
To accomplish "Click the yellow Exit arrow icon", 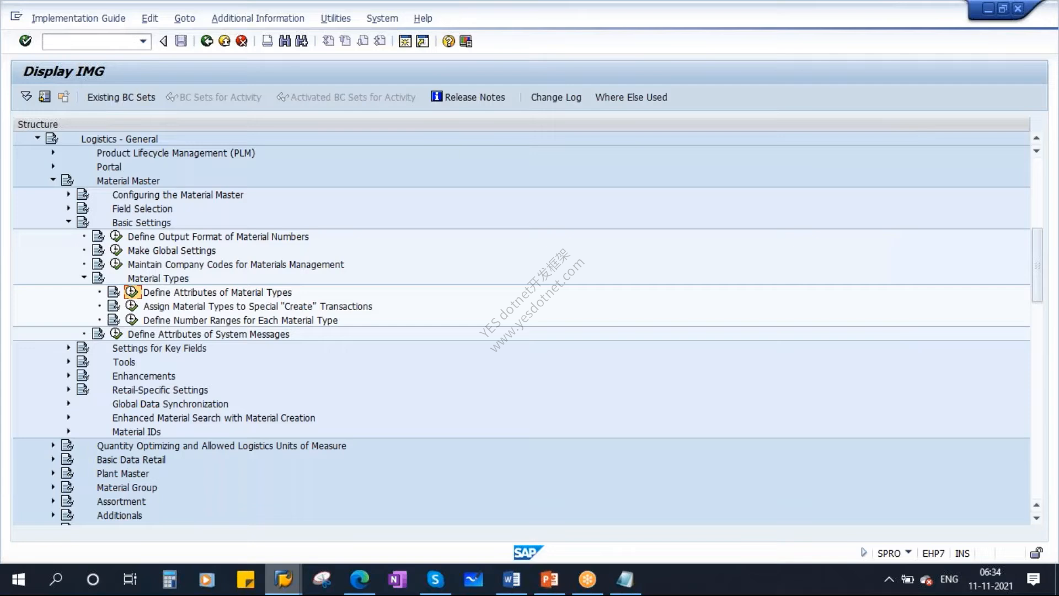I will [x=224, y=41].
